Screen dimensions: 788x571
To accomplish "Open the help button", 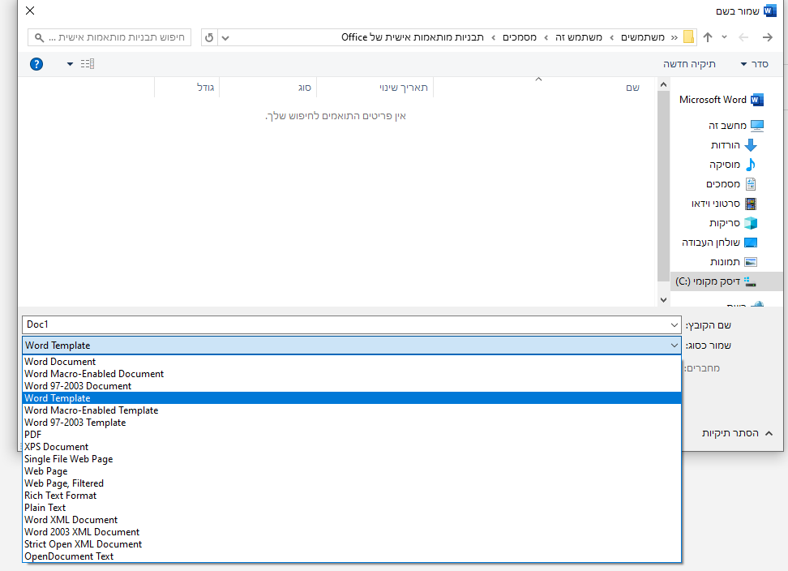I will tap(36, 64).
